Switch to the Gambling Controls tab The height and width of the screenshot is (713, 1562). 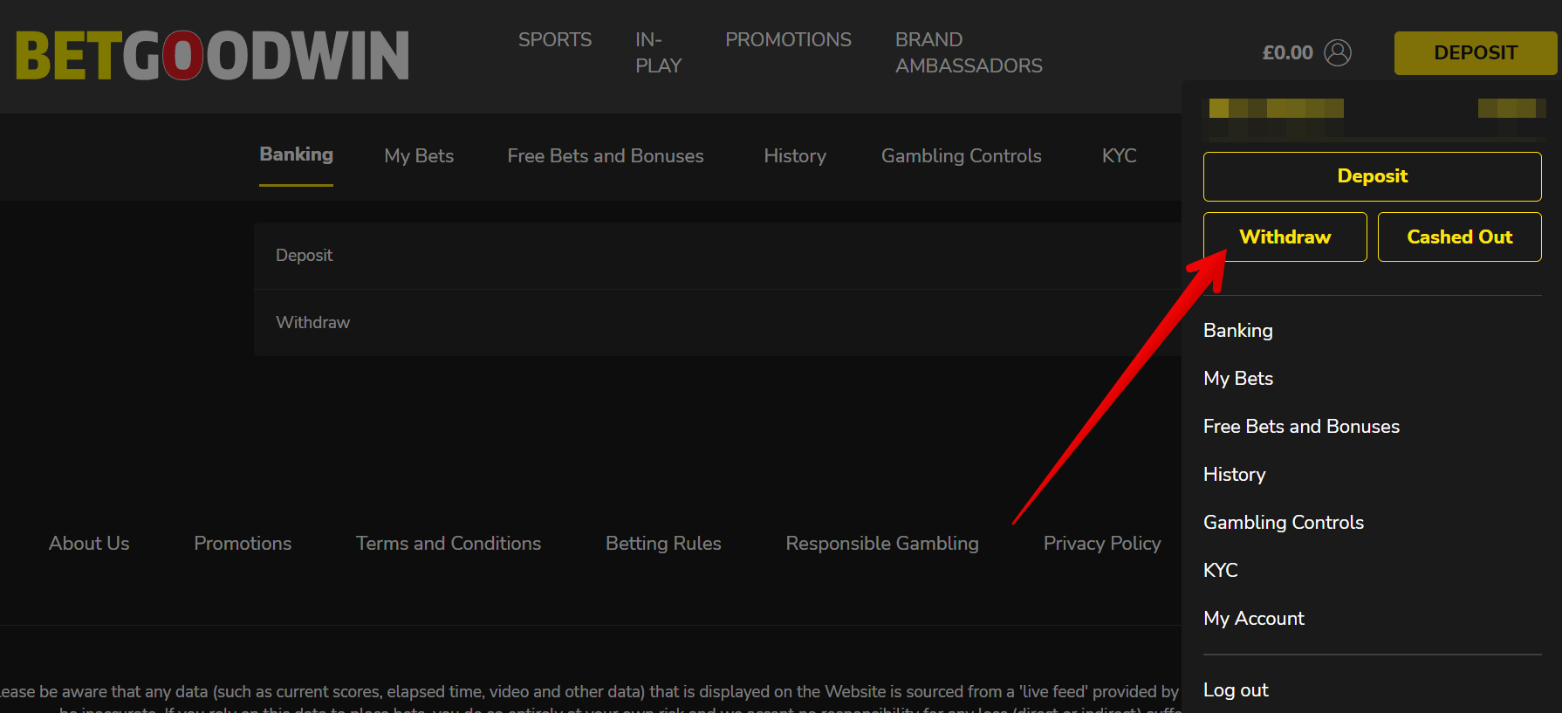[962, 155]
